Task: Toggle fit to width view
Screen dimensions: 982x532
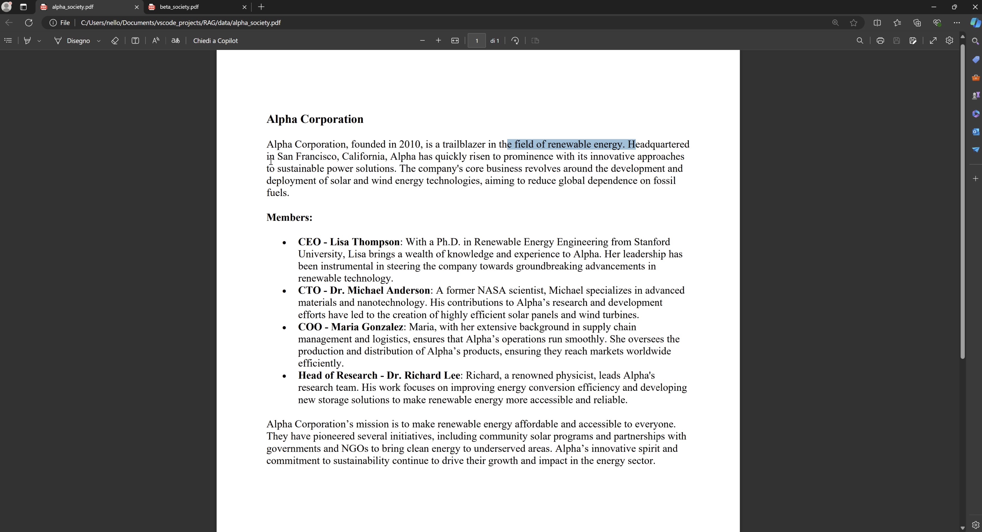Action: tap(455, 40)
